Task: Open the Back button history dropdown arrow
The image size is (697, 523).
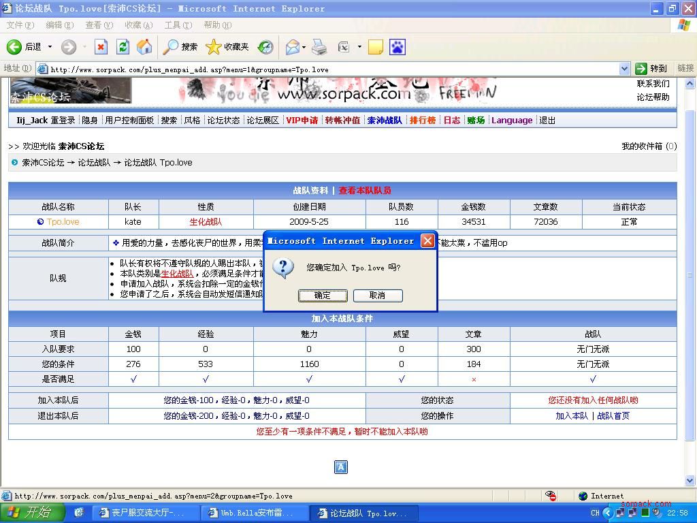Action: (x=50, y=47)
